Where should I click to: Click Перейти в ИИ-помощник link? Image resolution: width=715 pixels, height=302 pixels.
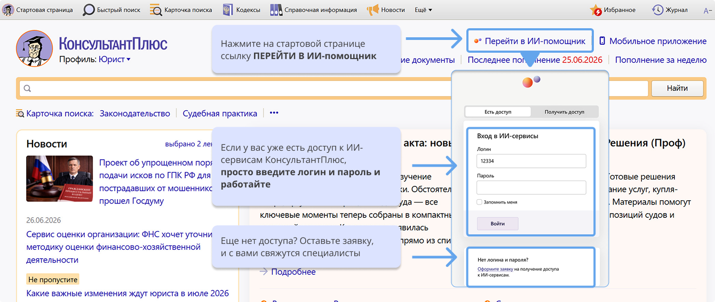[535, 41]
